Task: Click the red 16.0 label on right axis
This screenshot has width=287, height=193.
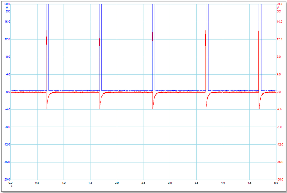Action: (x=279, y=22)
